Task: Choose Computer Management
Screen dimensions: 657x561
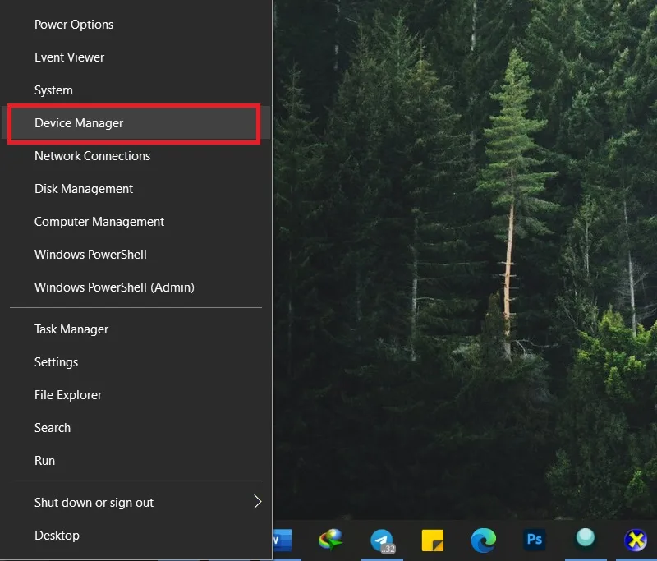Action: point(136,222)
